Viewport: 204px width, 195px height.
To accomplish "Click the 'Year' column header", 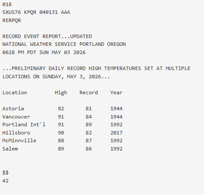I will [116, 93].
